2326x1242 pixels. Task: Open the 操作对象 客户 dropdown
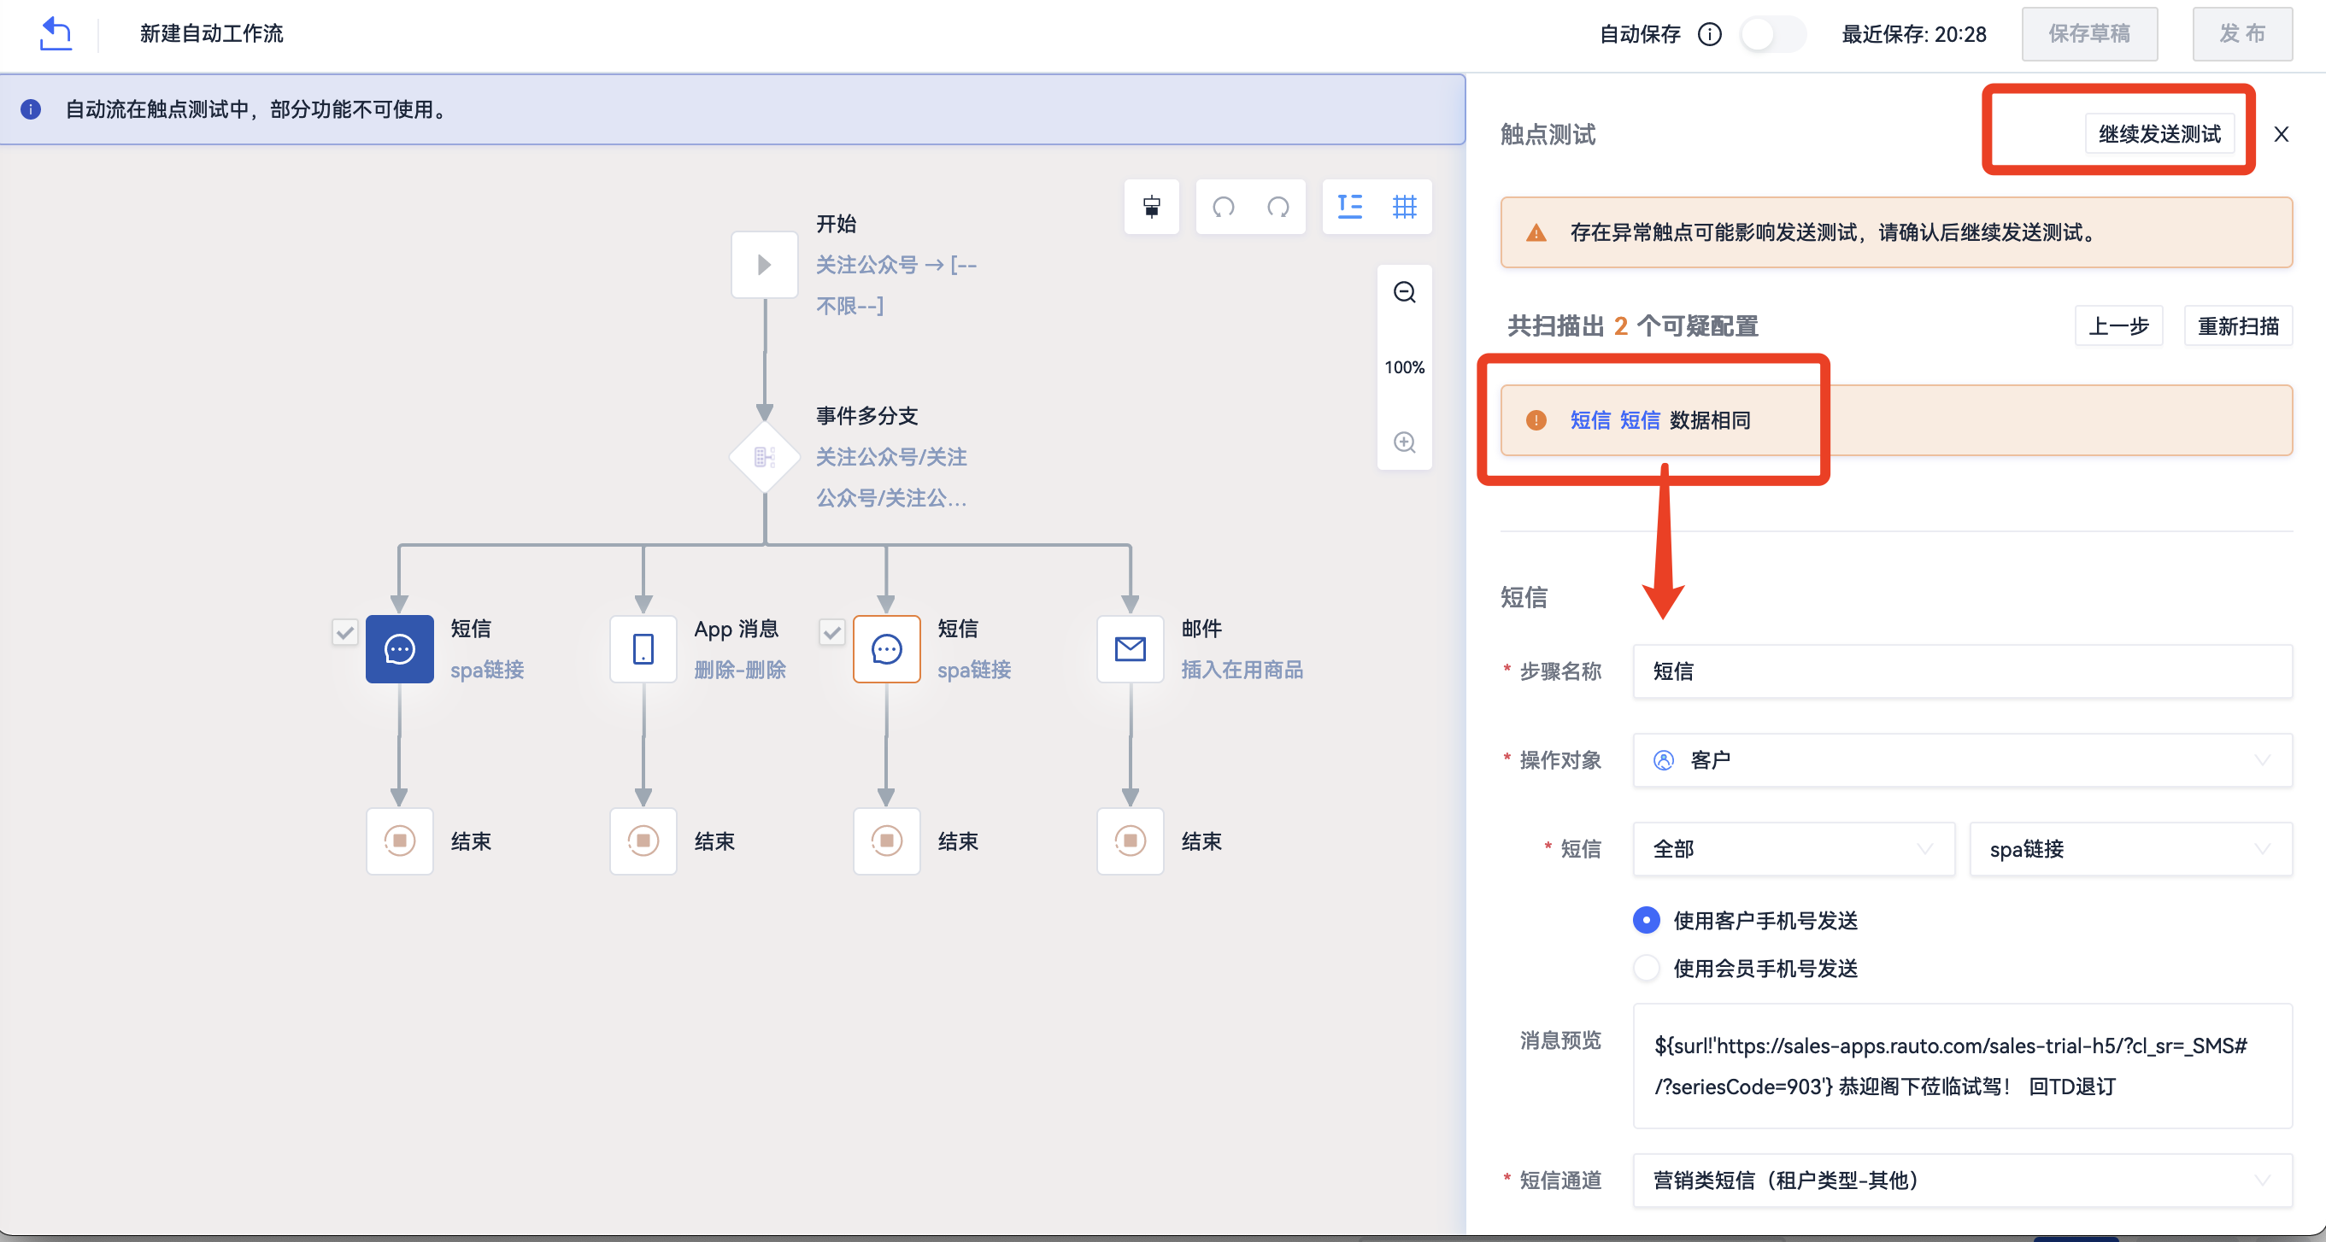click(1962, 760)
